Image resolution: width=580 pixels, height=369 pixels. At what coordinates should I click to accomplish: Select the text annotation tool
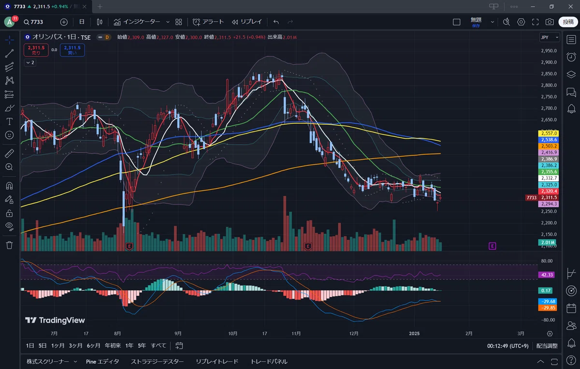coord(9,121)
